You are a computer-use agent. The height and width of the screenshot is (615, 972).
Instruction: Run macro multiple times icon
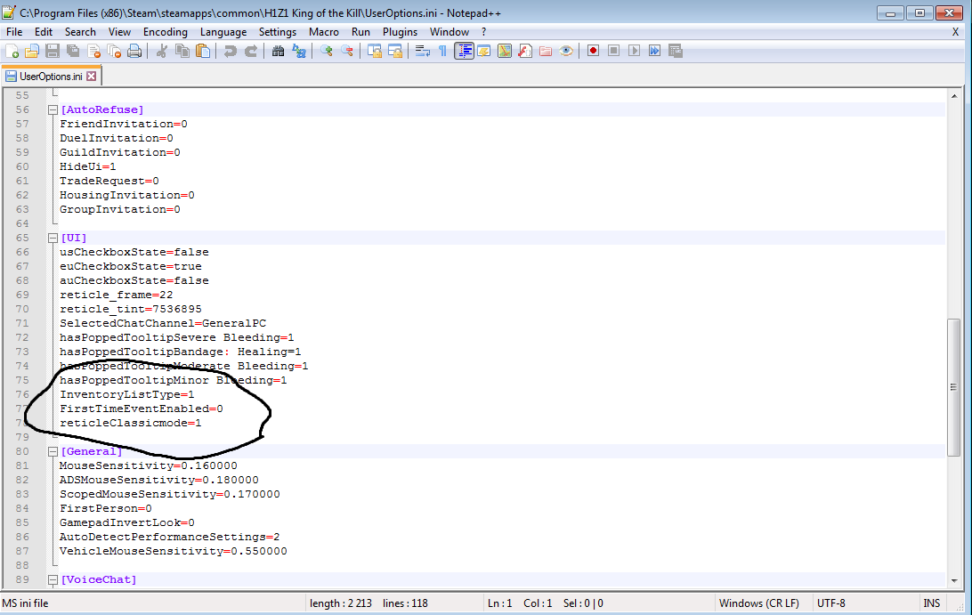pyautogui.click(x=654, y=51)
